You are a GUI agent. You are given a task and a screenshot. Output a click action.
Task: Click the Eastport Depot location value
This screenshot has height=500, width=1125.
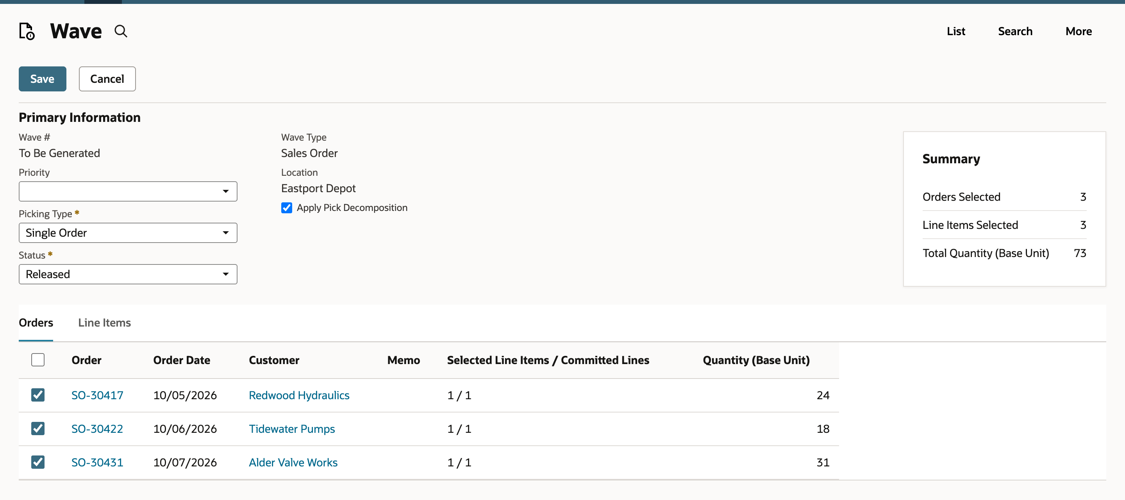[x=318, y=188]
